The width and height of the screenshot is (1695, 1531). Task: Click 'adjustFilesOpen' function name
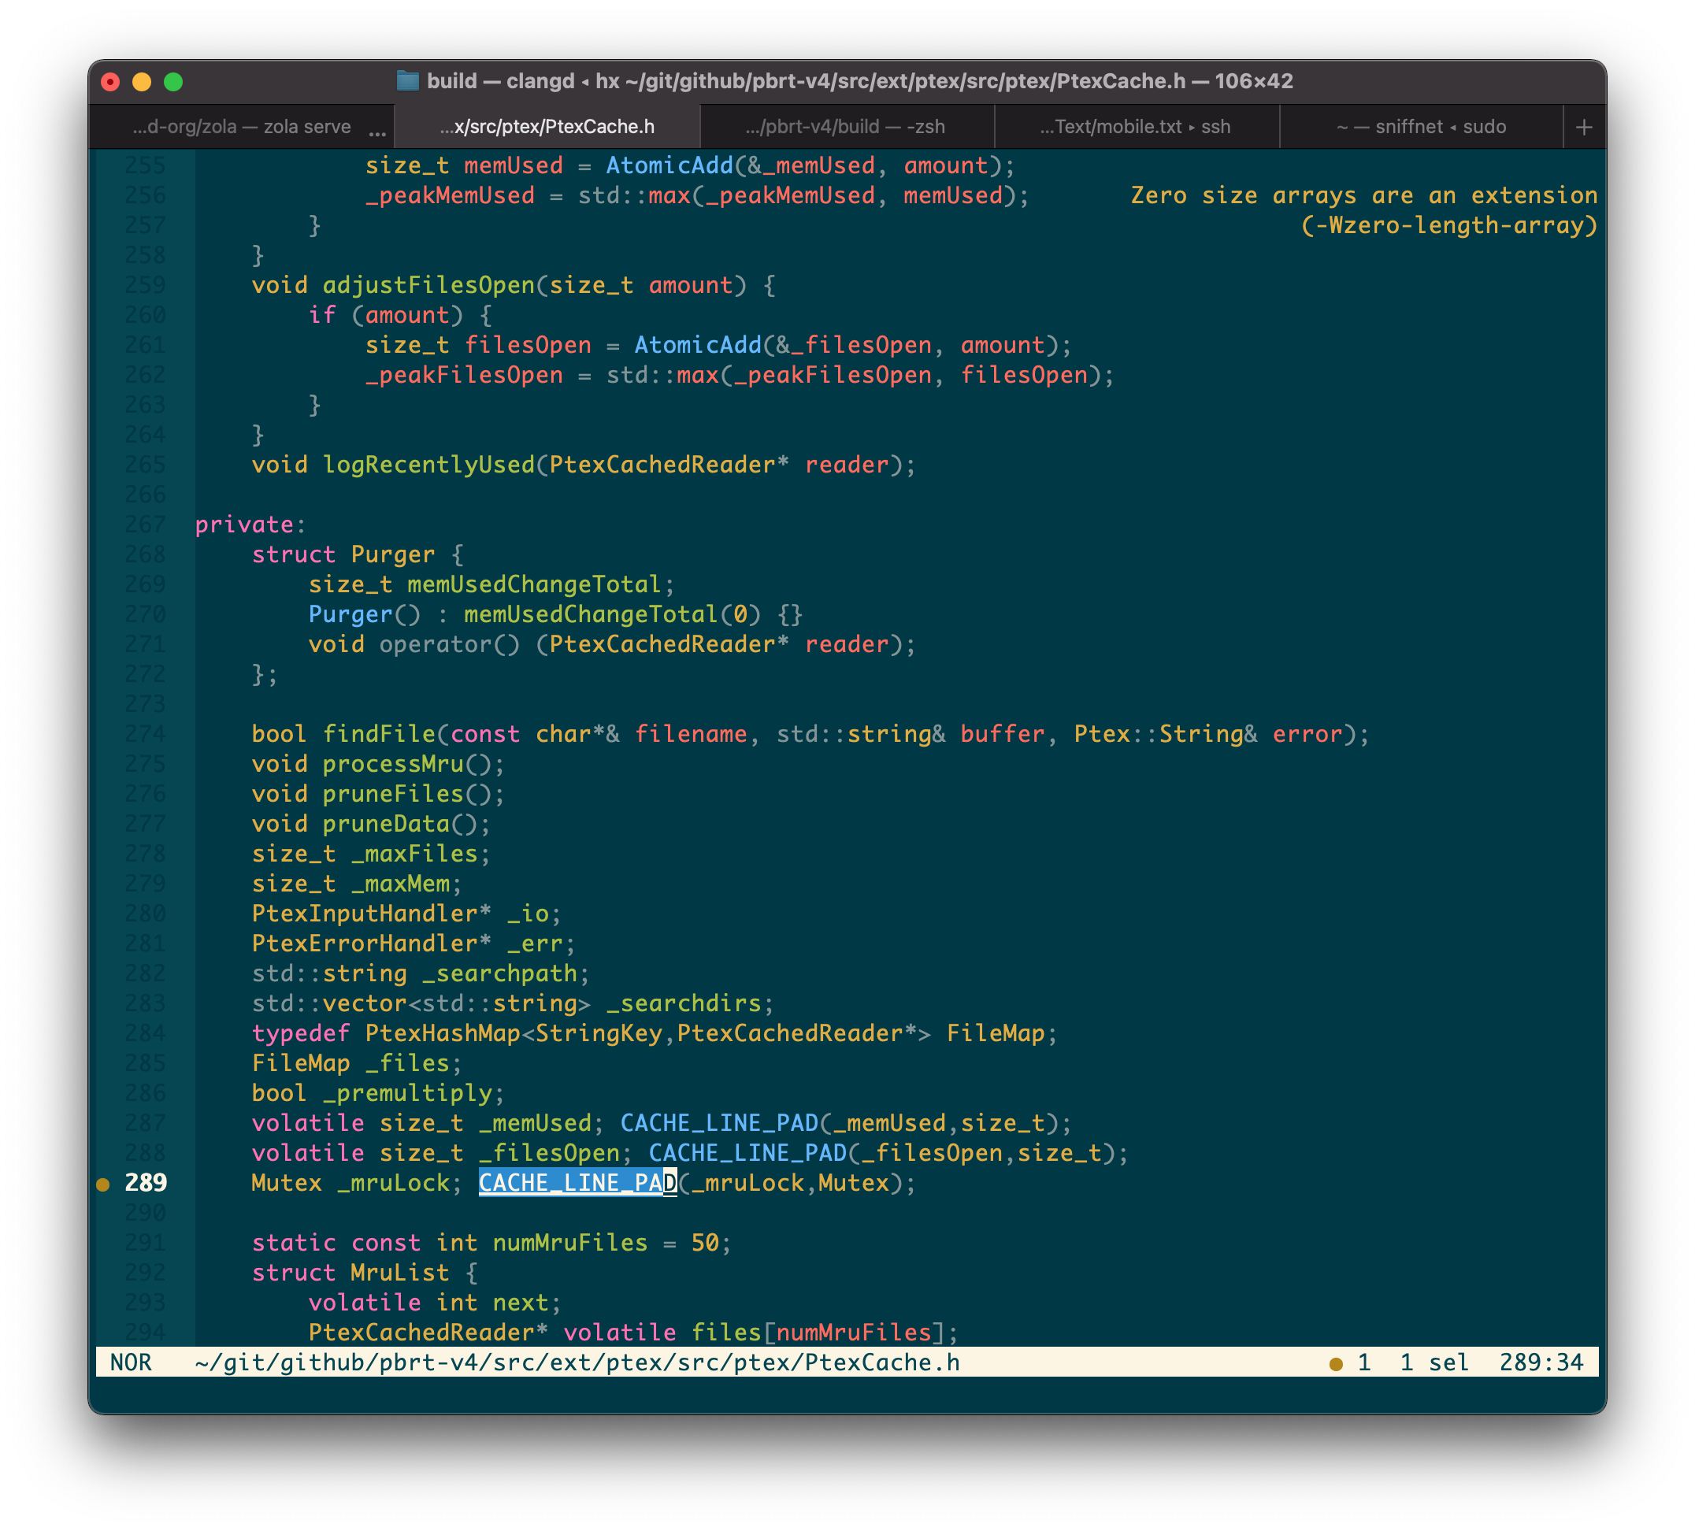428,285
